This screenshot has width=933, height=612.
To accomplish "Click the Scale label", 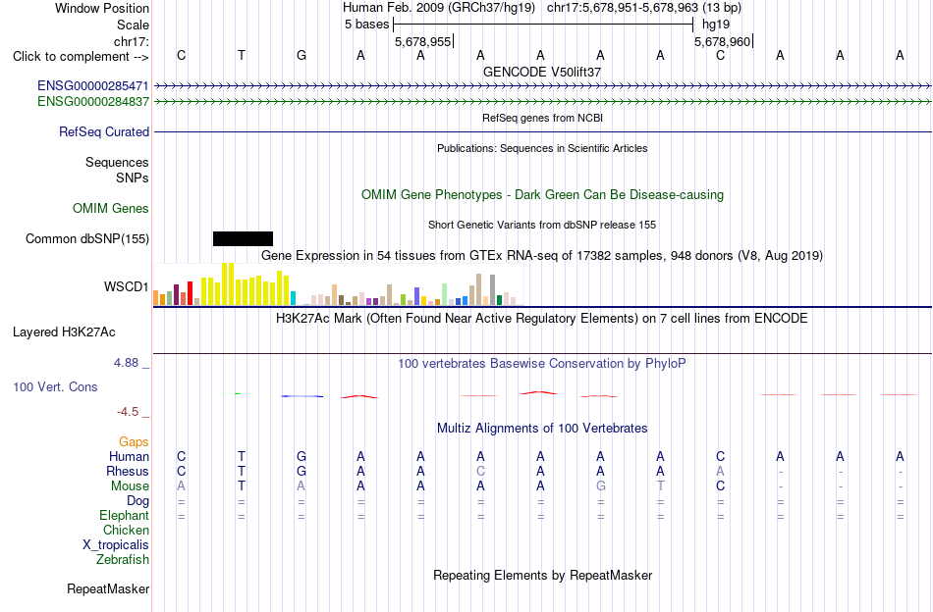I will coord(133,25).
